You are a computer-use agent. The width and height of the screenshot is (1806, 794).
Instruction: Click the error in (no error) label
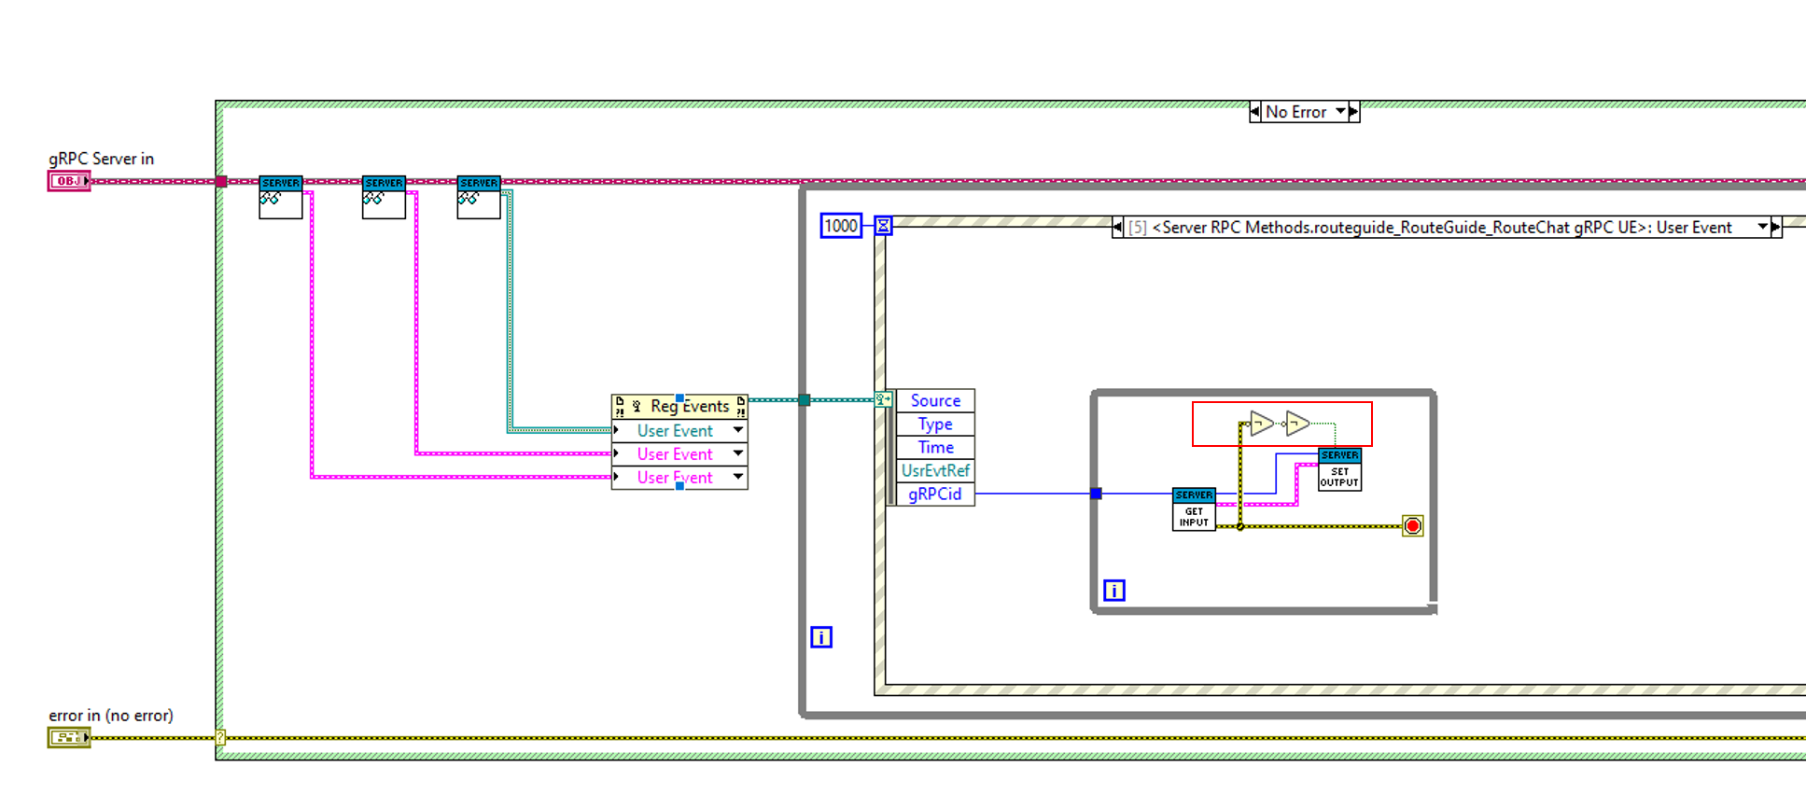coord(110,716)
